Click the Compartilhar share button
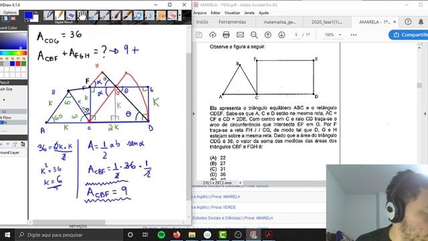 pos(409,35)
